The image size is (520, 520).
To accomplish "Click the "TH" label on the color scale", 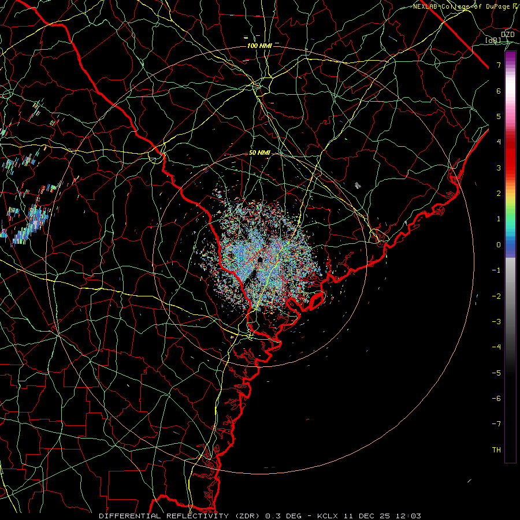I will point(496,450).
